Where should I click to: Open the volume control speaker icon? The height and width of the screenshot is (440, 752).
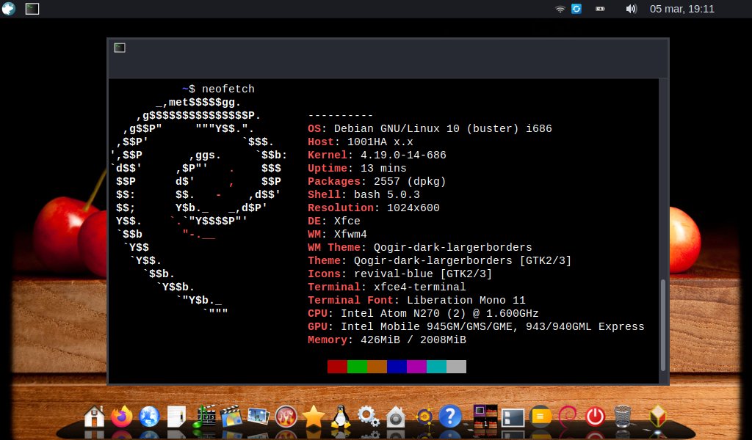pyautogui.click(x=630, y=9)
